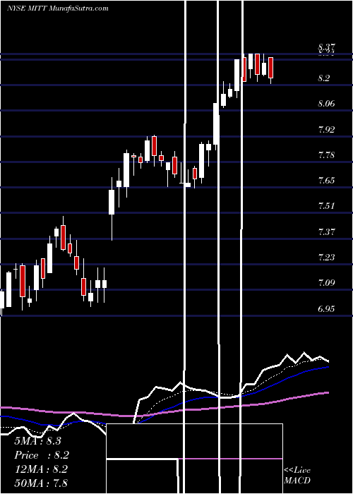
Task: Select the 7.37 price axis label
Action: tap(326, 232)
